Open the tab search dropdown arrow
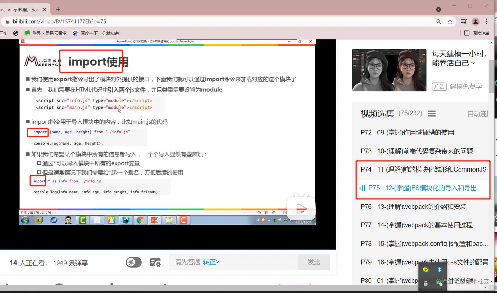497x293 pixels. (x=438, y=9)
